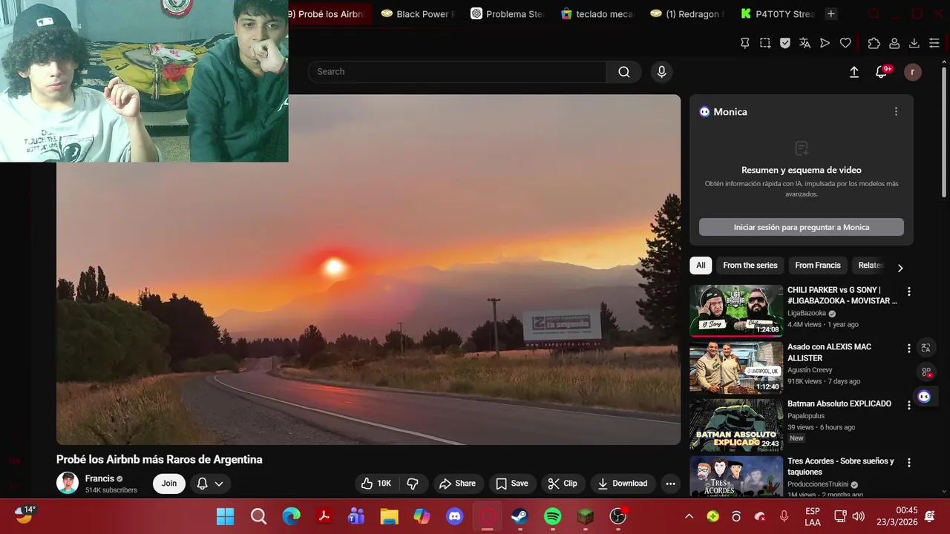The image size is (950, 534).
Task: Open the account avatar labeled r
Action: pyautogui.click(x=913, y=72)
